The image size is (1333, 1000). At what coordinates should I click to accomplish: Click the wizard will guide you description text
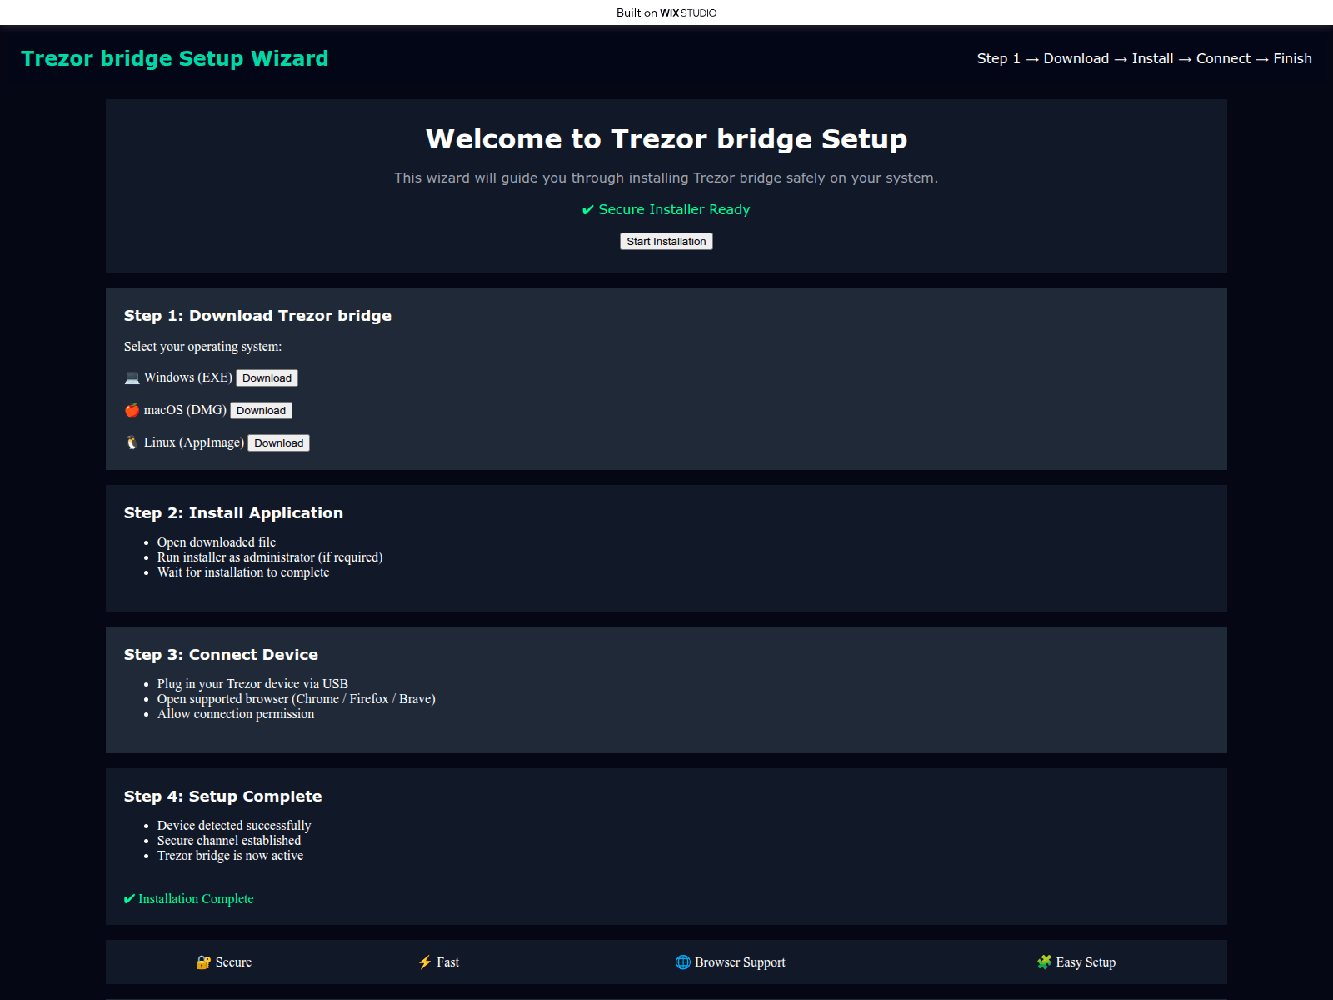tap(666, 177)
